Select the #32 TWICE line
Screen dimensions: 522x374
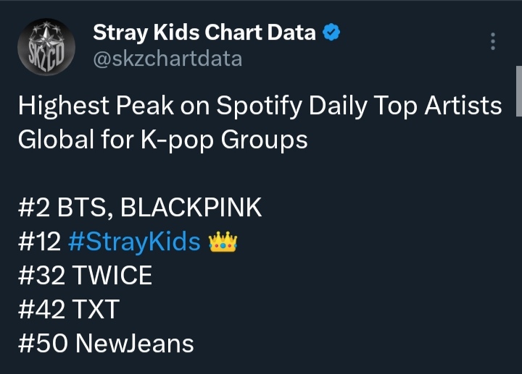pos(86,276)
